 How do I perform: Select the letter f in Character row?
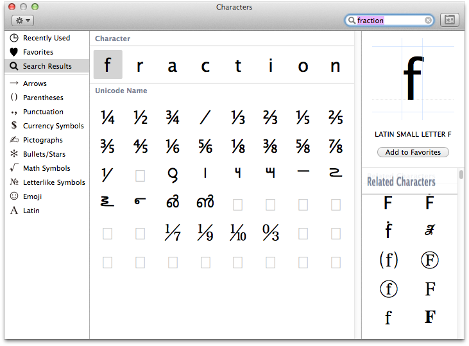108,65
